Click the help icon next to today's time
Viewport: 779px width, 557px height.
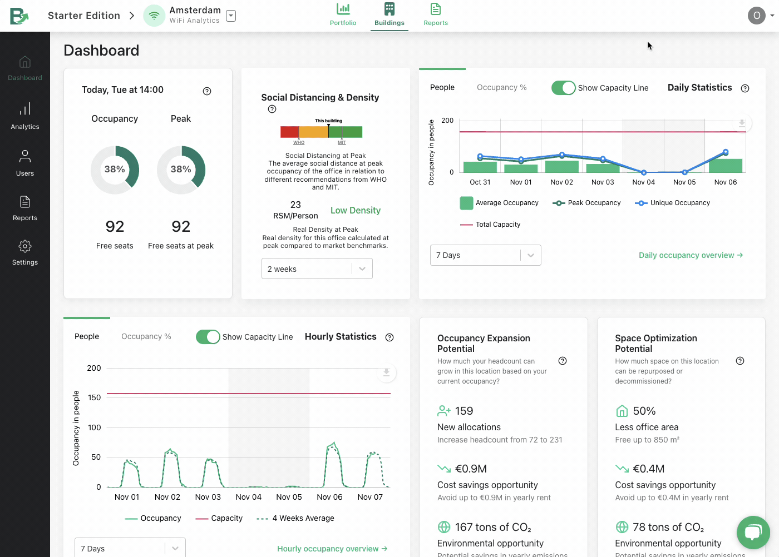pos(207,91)
